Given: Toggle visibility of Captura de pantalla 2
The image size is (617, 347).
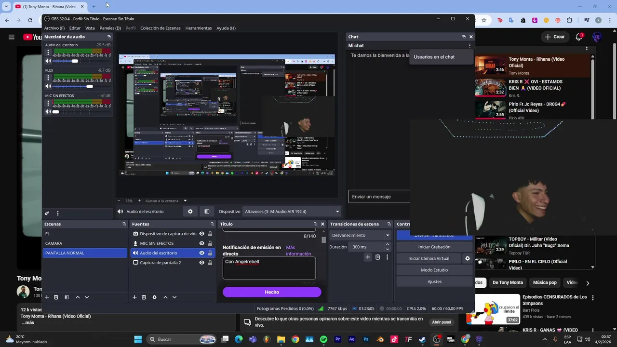Looking at the screenshot, I should click(201, 263).
